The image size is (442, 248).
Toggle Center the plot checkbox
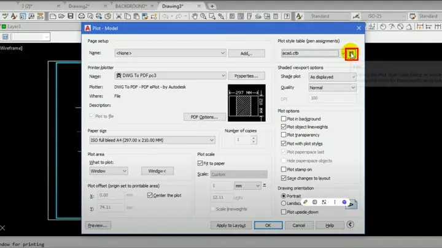(x=150, y=195)
